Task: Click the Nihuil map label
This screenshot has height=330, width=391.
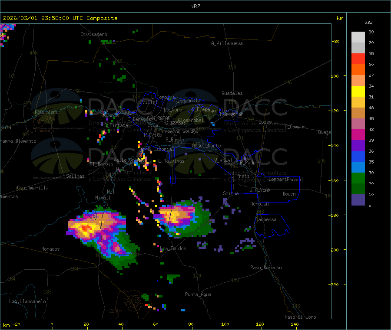Action: point(103,198)
